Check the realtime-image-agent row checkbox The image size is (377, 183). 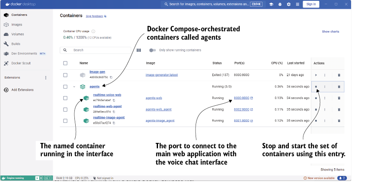[65, 121]
